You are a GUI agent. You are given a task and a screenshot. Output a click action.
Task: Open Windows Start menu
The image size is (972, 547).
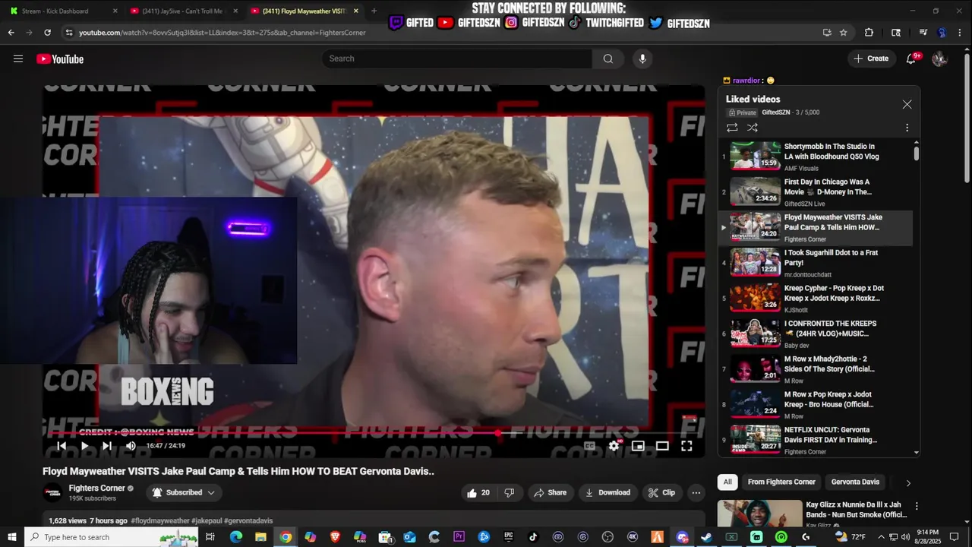pos(11,537)
